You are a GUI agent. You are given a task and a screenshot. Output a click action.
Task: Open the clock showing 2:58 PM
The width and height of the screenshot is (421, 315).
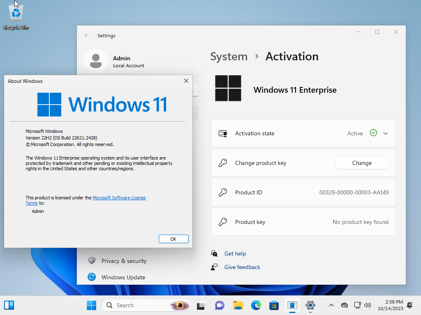[391, 305]
